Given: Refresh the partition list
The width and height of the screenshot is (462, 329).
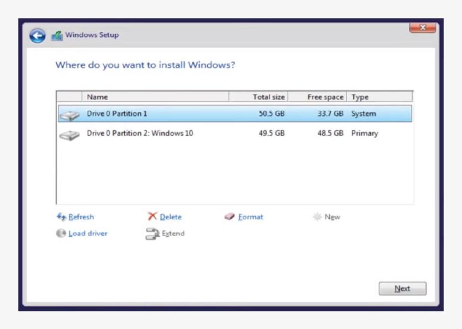Looking at the screenshot, I should click(x=81, y=217).
